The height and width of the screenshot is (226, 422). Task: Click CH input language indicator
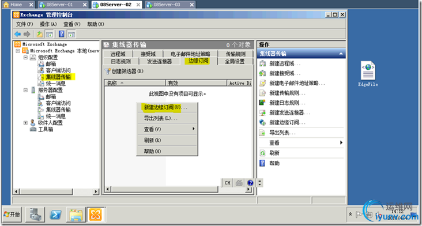[x=227, y=183]
